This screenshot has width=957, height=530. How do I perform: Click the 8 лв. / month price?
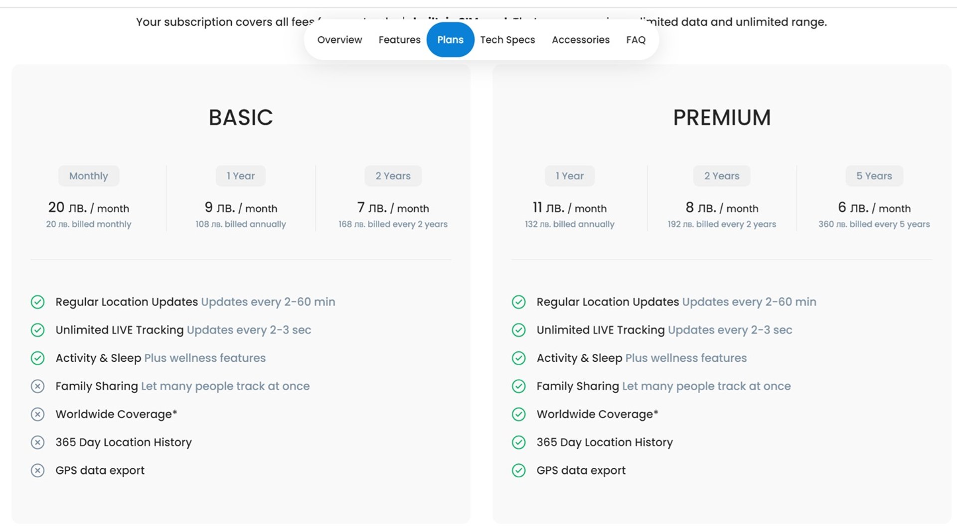click(722, 208)
